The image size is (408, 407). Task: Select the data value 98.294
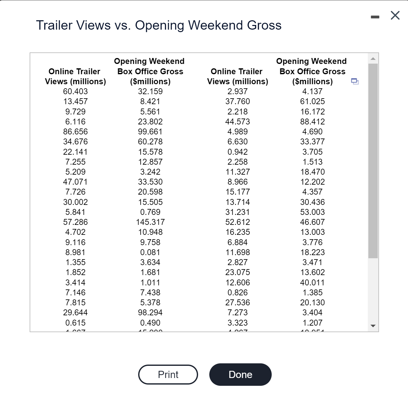[150, 312]
